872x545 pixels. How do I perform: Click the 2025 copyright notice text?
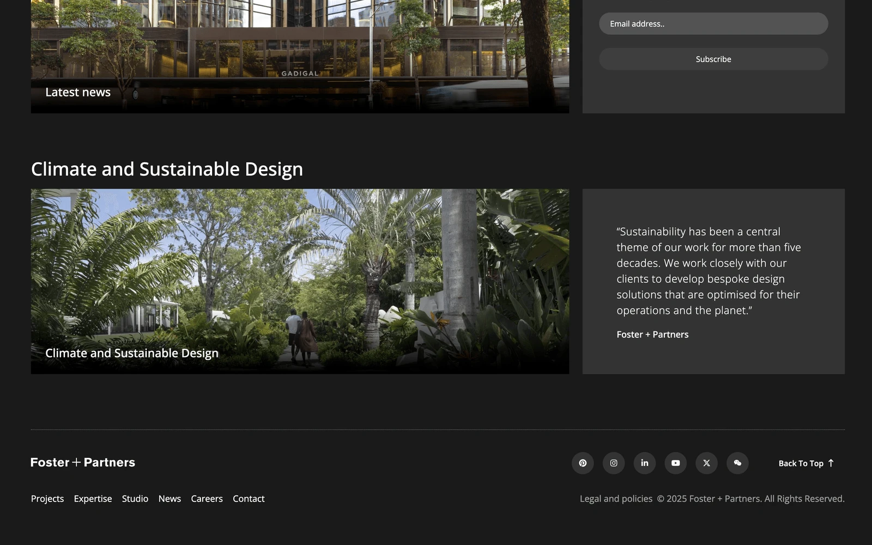pyautogui.click(x=750, y=499)
